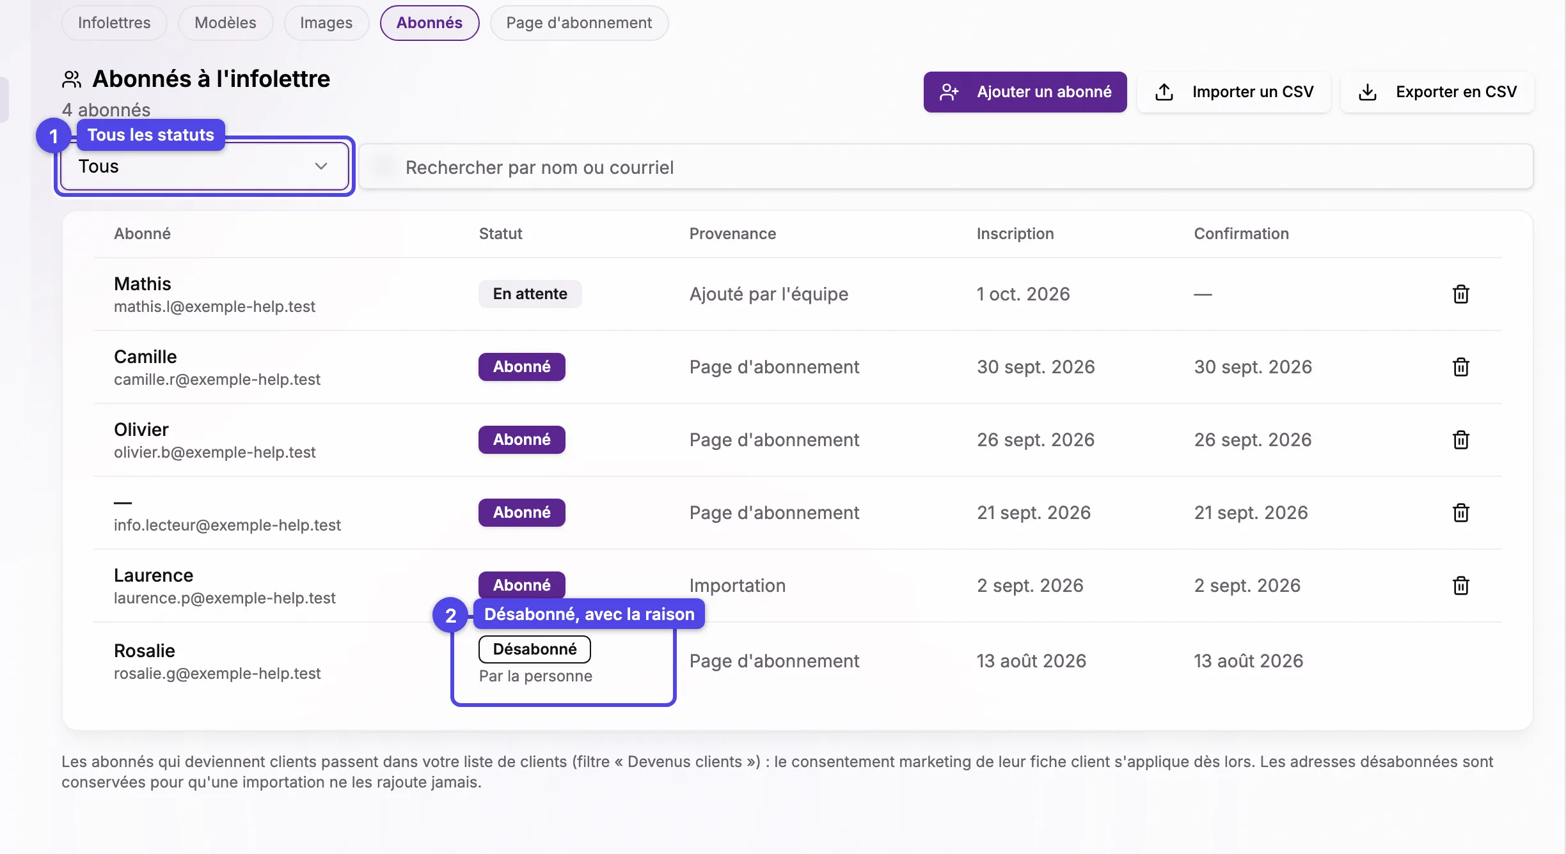Click Ajouter un abonné button
1566x854 pixels.
(x=1025, y=92)
